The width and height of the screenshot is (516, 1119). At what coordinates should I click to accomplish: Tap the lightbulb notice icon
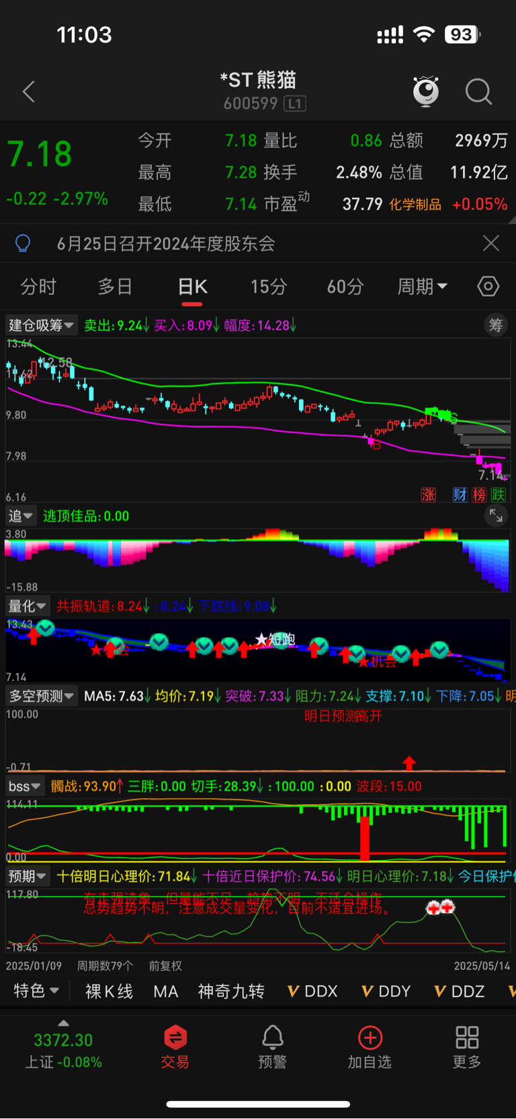pos(23,243)
